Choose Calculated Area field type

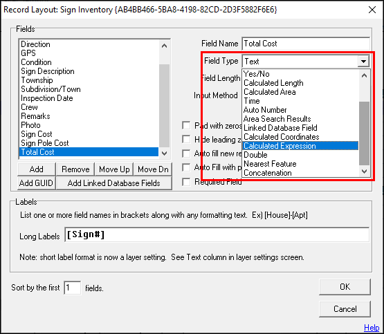[300, 92]
